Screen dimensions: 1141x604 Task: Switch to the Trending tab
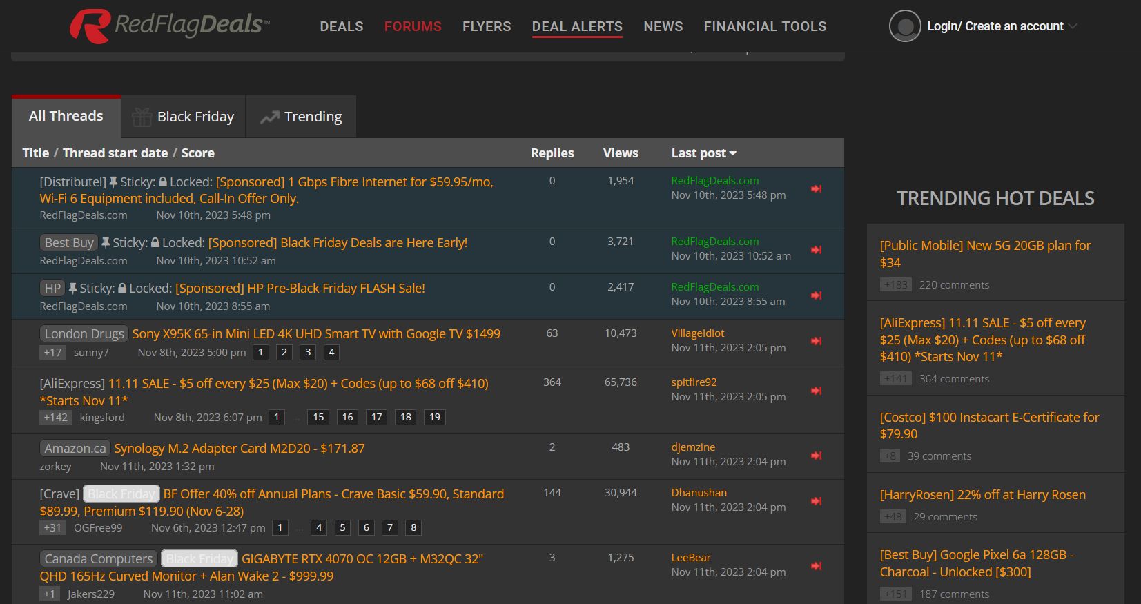point(301,117)
